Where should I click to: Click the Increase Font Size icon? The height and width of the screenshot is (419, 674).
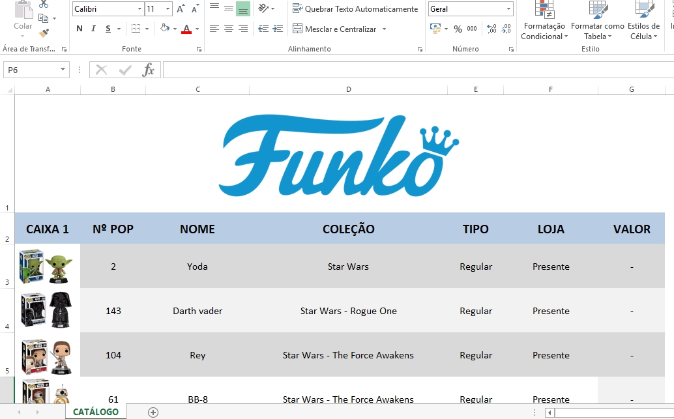point(181,9)
